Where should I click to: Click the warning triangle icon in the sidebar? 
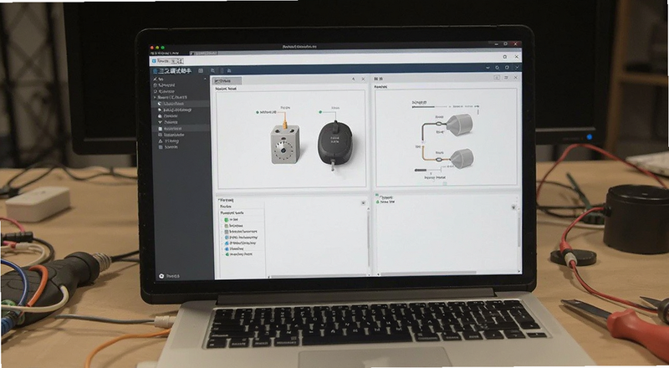[161, 141]
